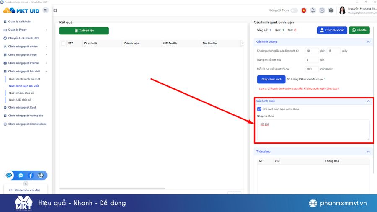Viewport: 377px width, 212px height.
Task: Collapse the Cấu hình quét section chevron
Action: [x=368, y=101]
